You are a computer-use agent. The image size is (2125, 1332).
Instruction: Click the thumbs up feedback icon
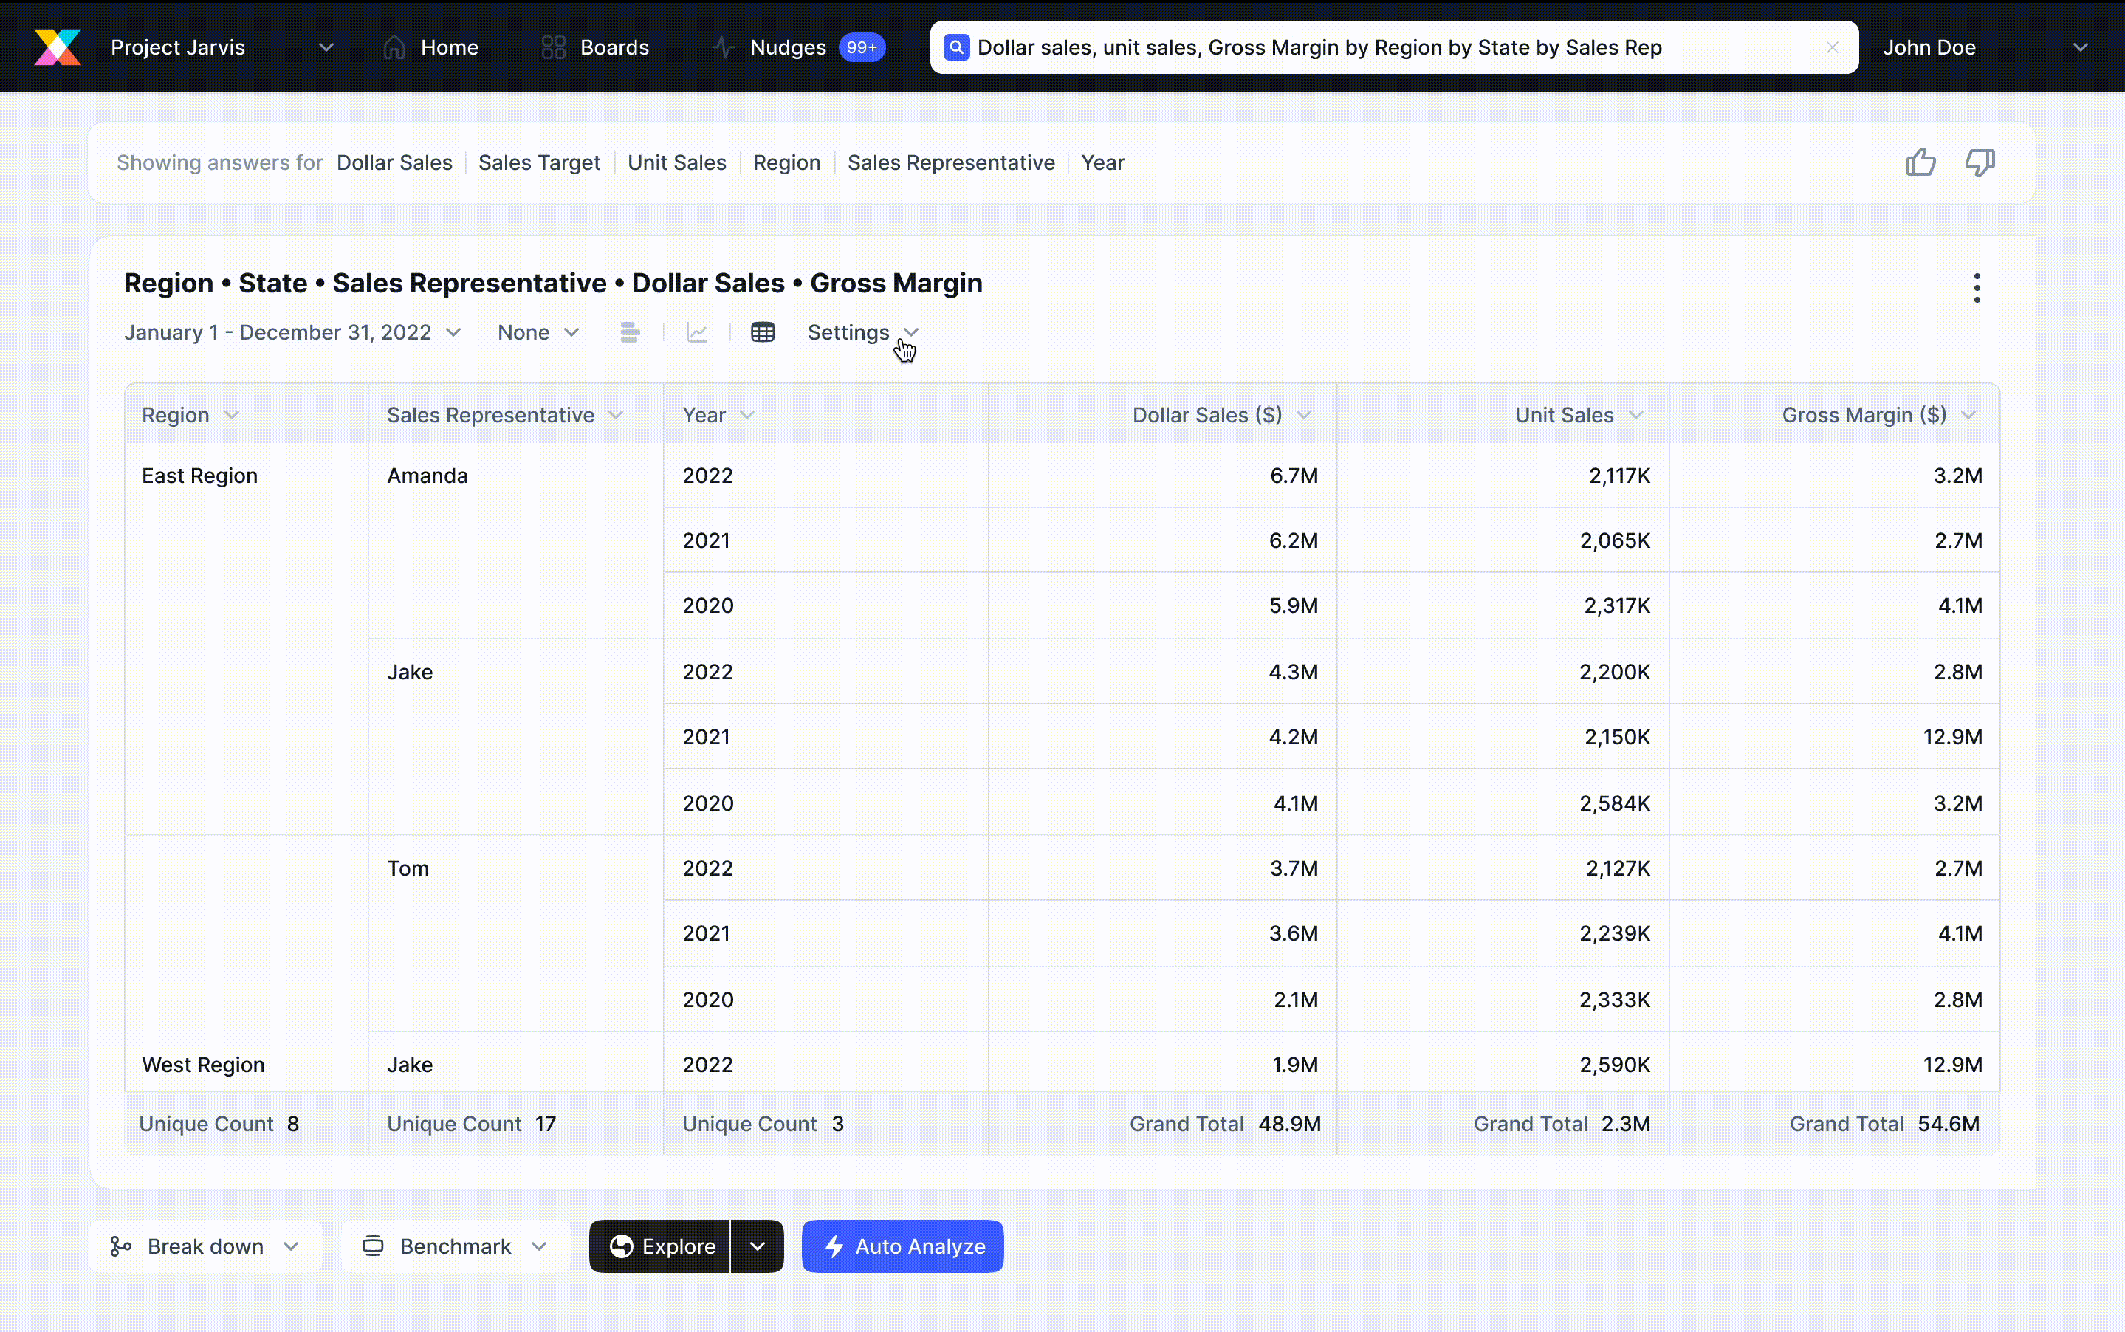point(1920,162)
